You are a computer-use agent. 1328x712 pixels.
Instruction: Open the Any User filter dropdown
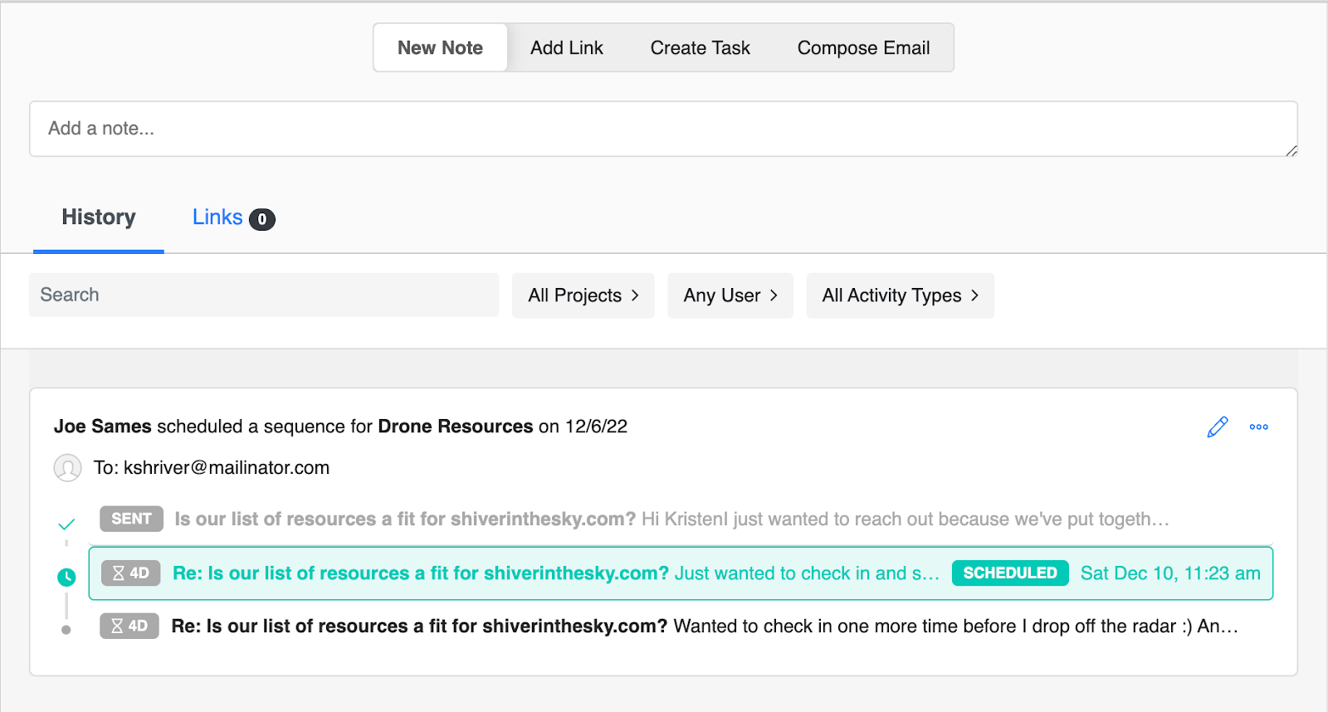730,295
